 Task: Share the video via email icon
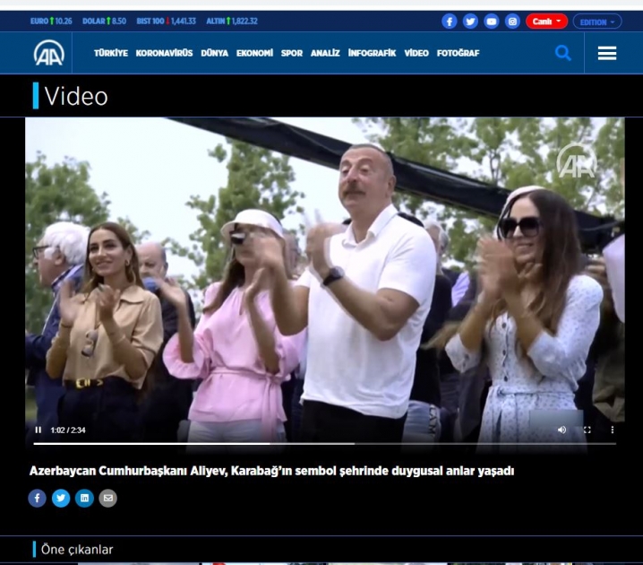(107, 498)
